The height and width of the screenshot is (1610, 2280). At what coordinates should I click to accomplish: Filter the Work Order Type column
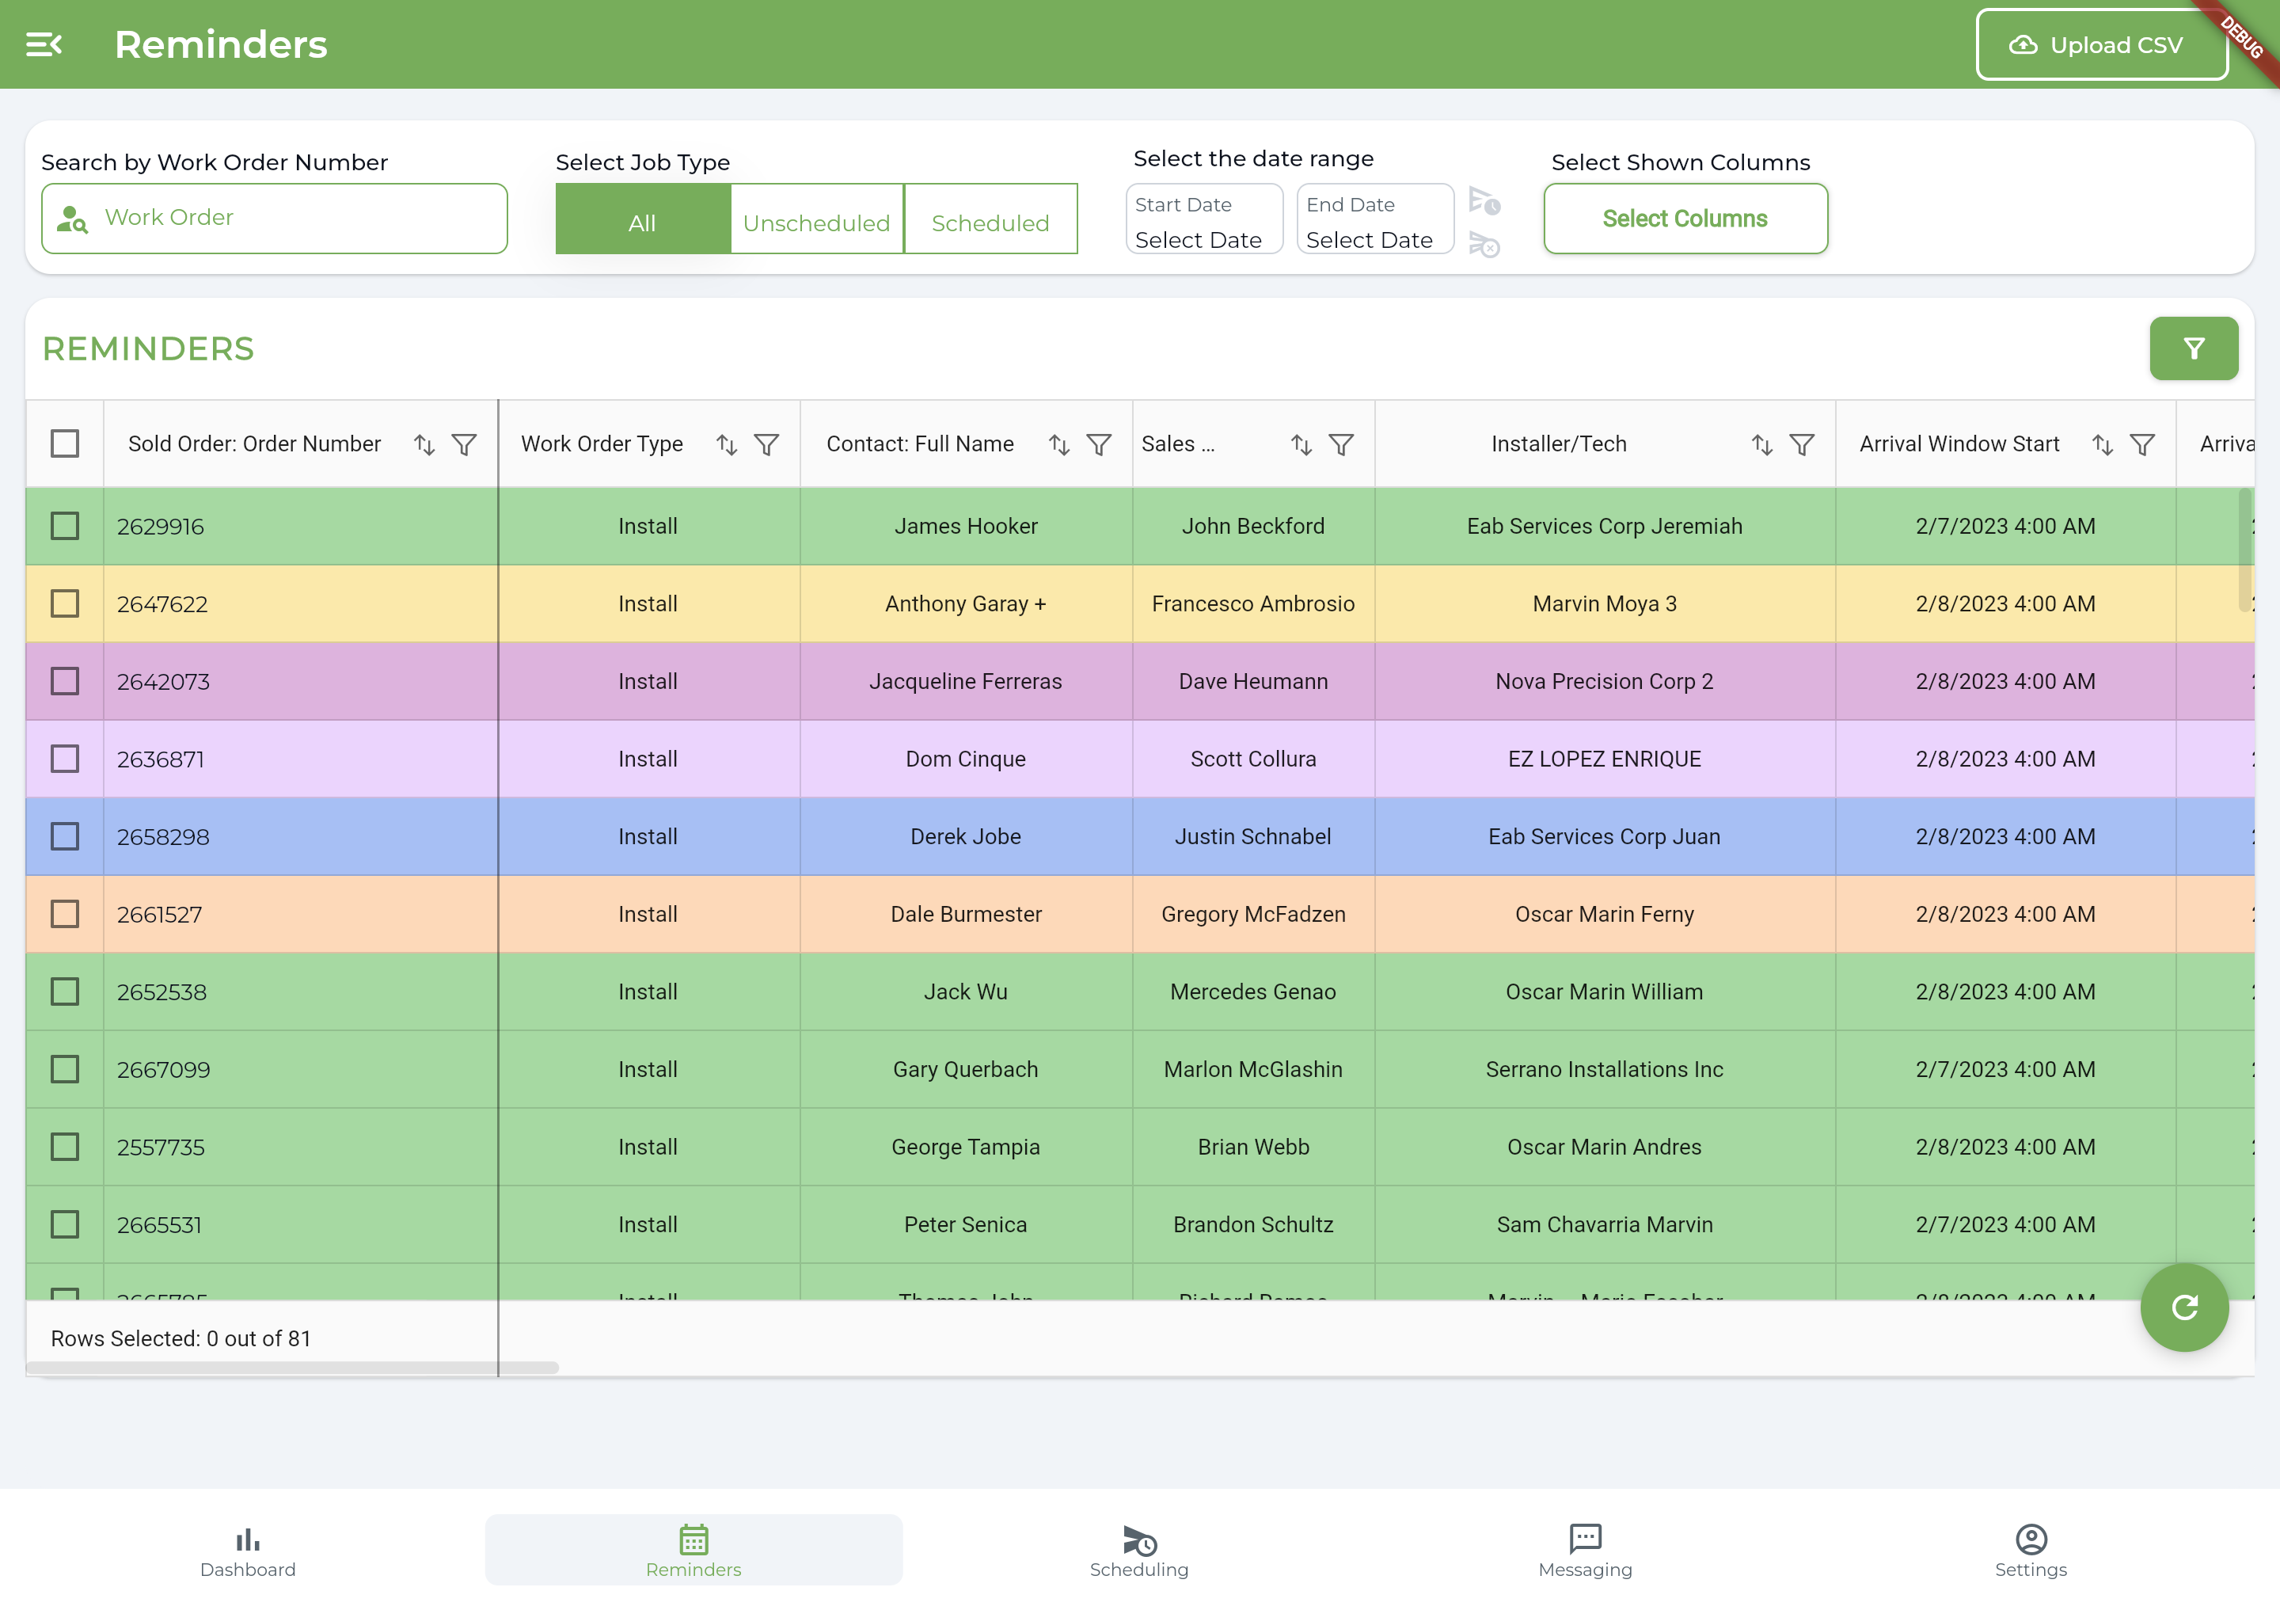[766, 445]
